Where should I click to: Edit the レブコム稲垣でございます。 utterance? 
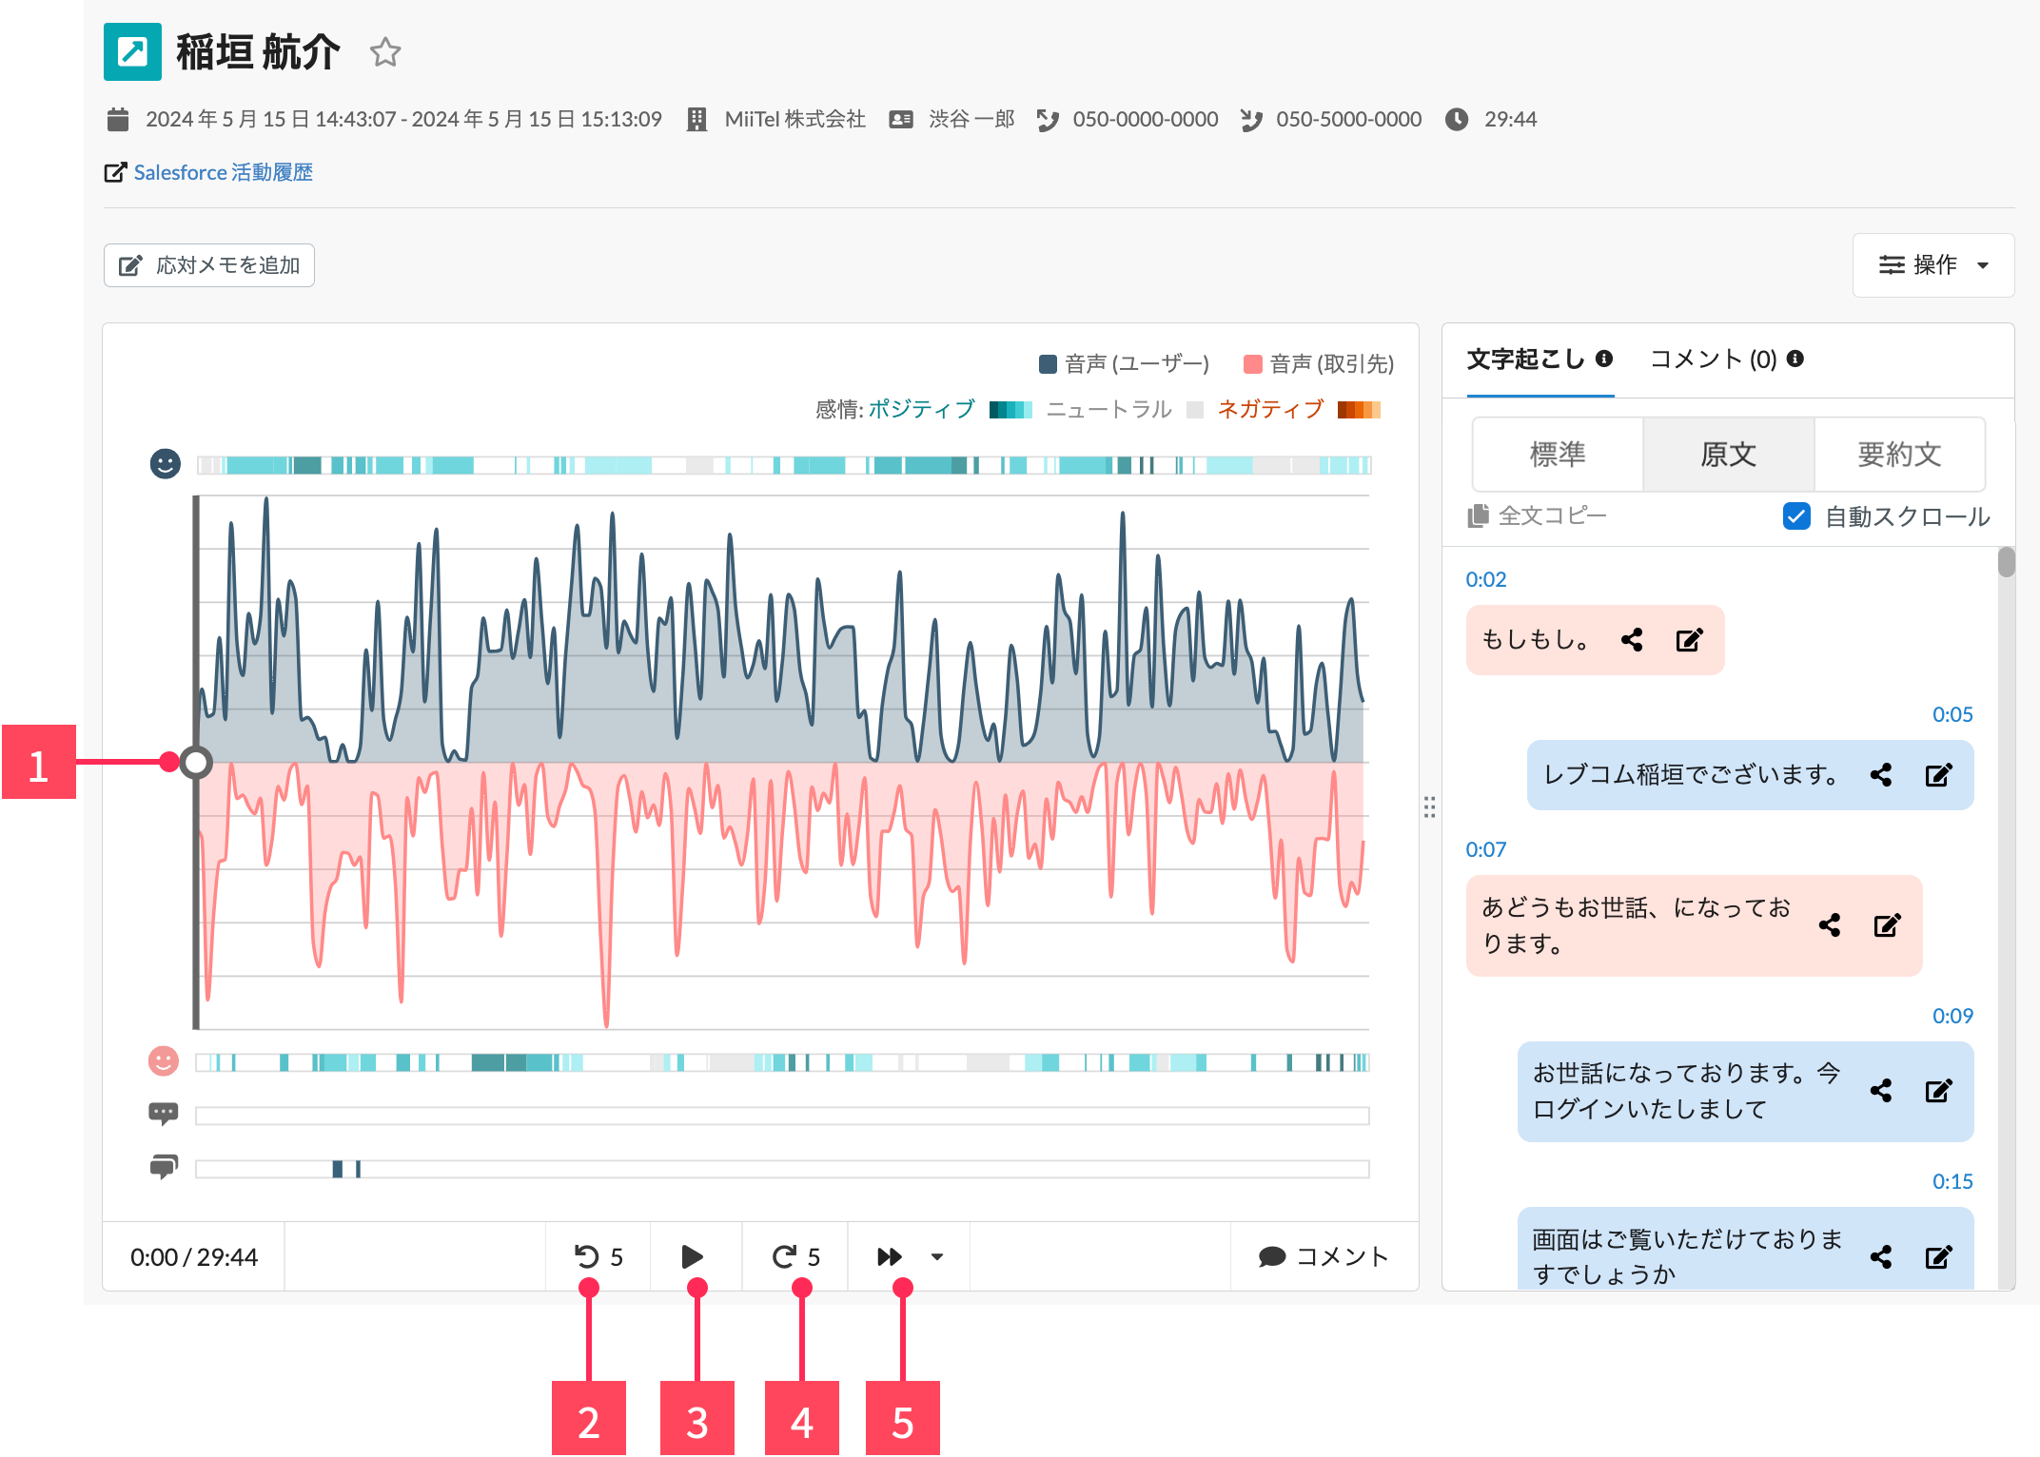(1939, 775)
